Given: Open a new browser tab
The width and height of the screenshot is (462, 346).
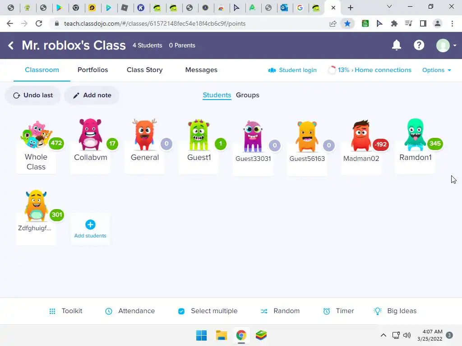Looking at the screenshot, I should tap(350, 8).
